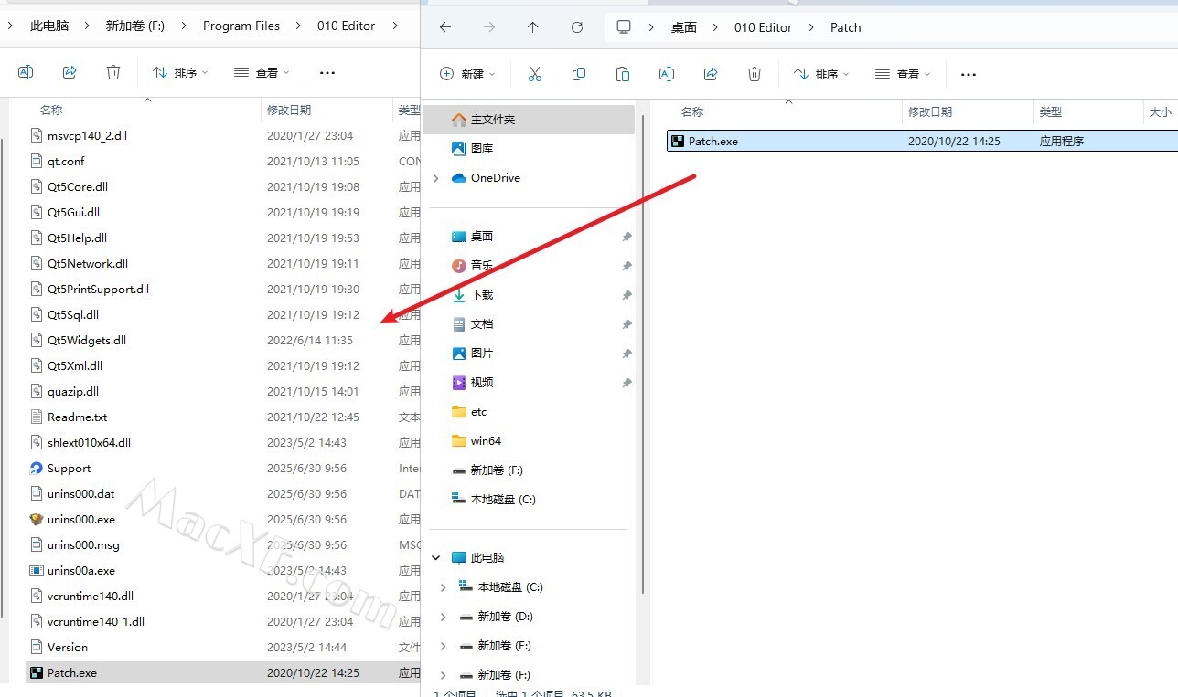This screenshot has height=697, width=1178.
Task: Expand the OneDrive tree node
Action: (x=436, y=178)
